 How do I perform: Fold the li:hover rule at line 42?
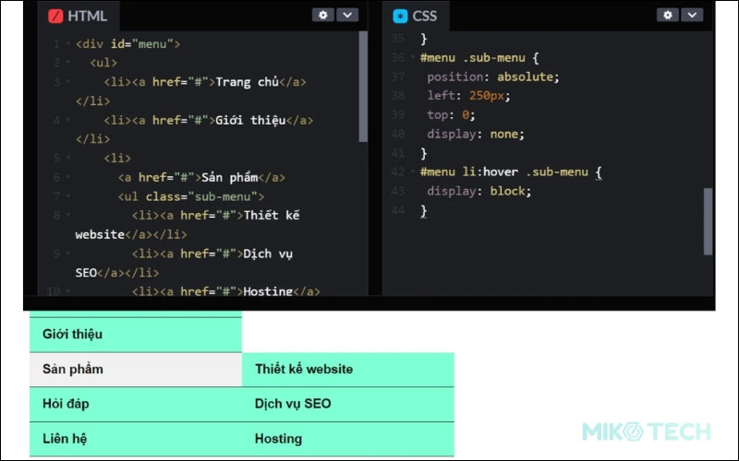tap(412, 171)
